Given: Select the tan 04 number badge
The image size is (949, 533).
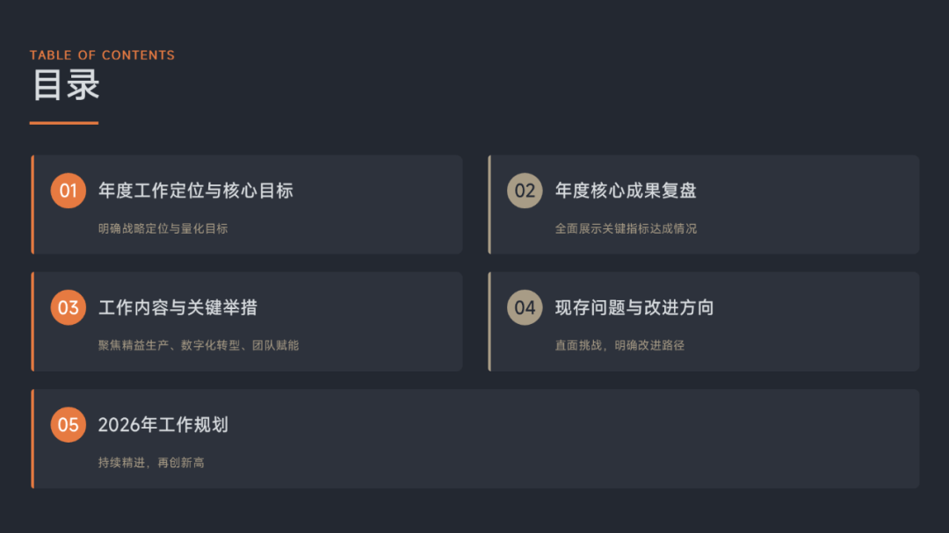Looking at the screenshot, I should click(525, 307).
